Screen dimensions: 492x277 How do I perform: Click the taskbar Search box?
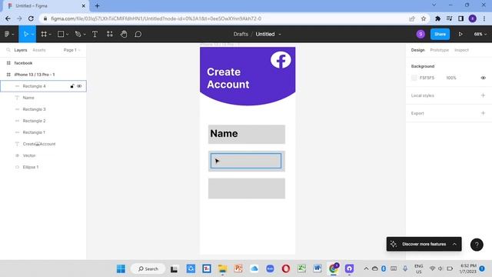point(148,269)
